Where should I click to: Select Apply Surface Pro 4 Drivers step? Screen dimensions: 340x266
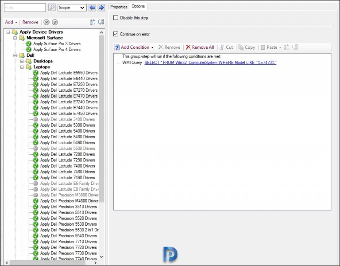coord(57,50)
